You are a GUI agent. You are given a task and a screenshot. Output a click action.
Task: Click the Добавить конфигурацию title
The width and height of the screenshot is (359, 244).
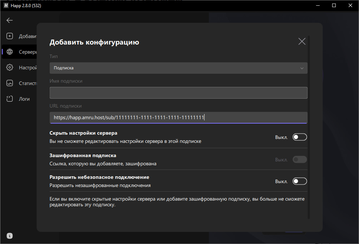(x=94, y=42)
